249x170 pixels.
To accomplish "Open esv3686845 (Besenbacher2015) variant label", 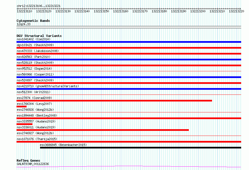I will point(63,145).
